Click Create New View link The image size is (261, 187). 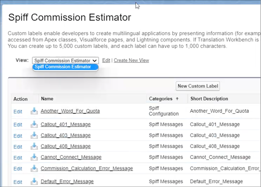(x=131, y=60)
